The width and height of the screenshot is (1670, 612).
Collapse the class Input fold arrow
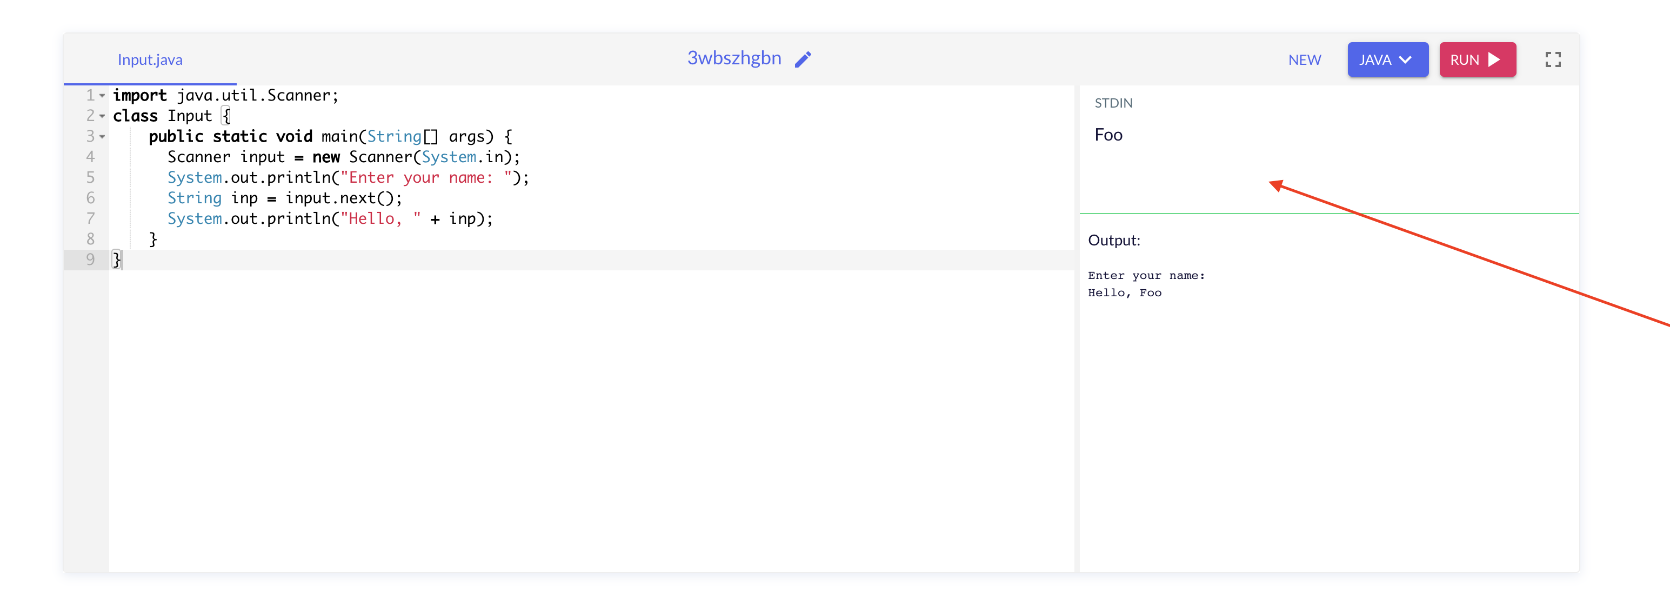coord(103,117)
